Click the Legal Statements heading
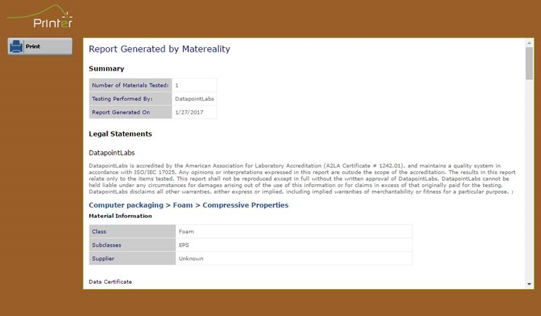This screenshot has height=316, width=541. click(120, 134)
